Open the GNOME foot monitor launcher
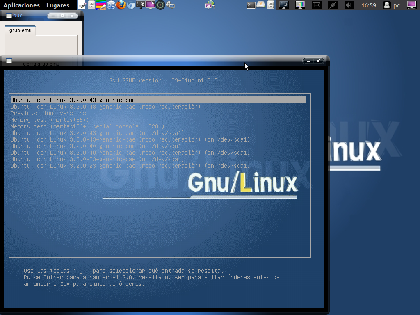 coord(141,5)
